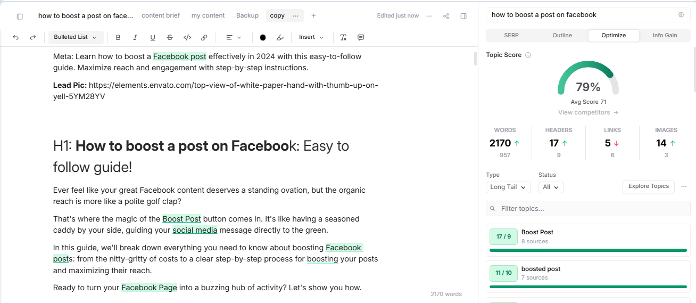Apply bold formatting
The image size is (696, 303).
(118, 37)
